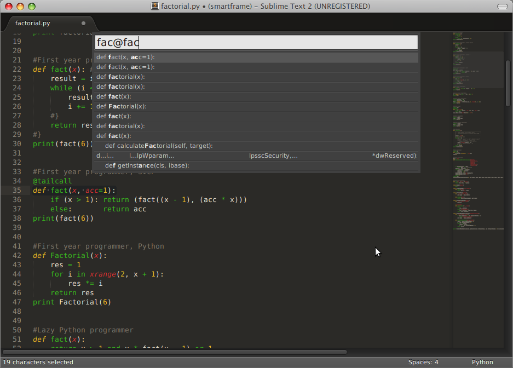
Task: Click the Goto Anything search field
Action: click(x=256, y=43)
